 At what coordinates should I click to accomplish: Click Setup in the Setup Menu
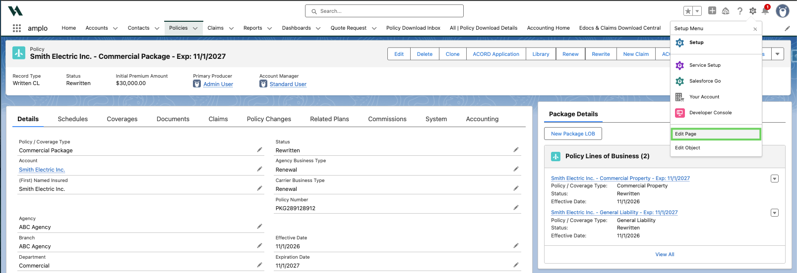(716, 43)
